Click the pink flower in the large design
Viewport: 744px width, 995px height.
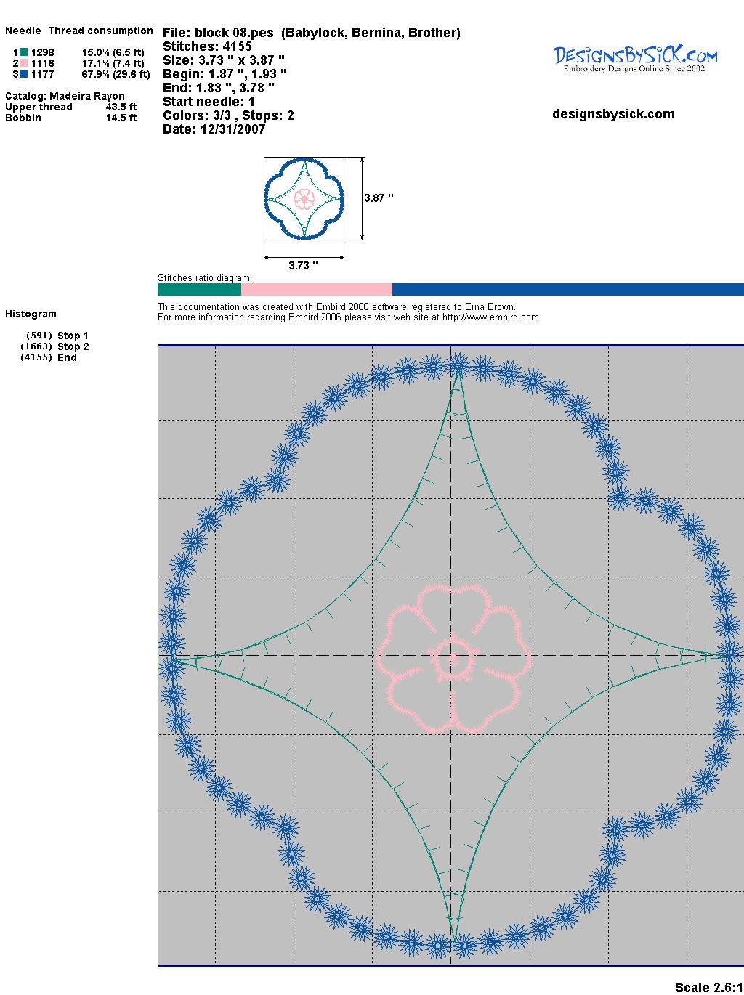point(453,658)
